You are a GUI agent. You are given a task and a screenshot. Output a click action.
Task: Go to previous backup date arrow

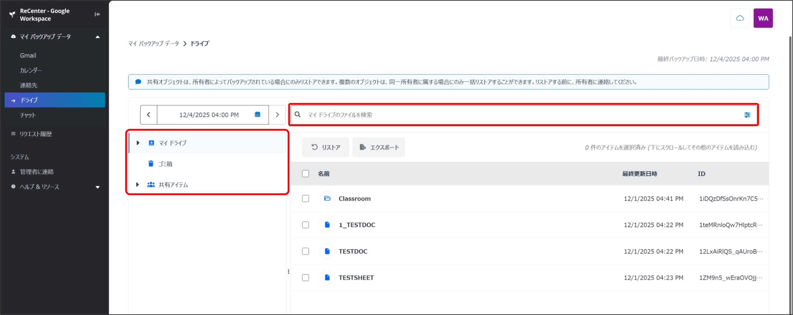(149, 115)
